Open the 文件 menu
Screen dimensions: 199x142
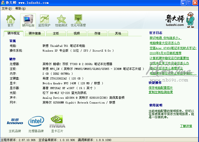point(7,8)
